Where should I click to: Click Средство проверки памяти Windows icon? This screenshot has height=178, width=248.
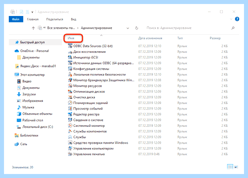[x=70, y=143]
